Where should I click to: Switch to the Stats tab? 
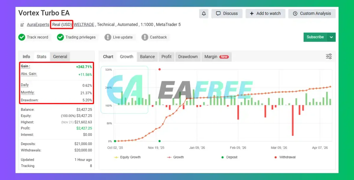(41, 57)
